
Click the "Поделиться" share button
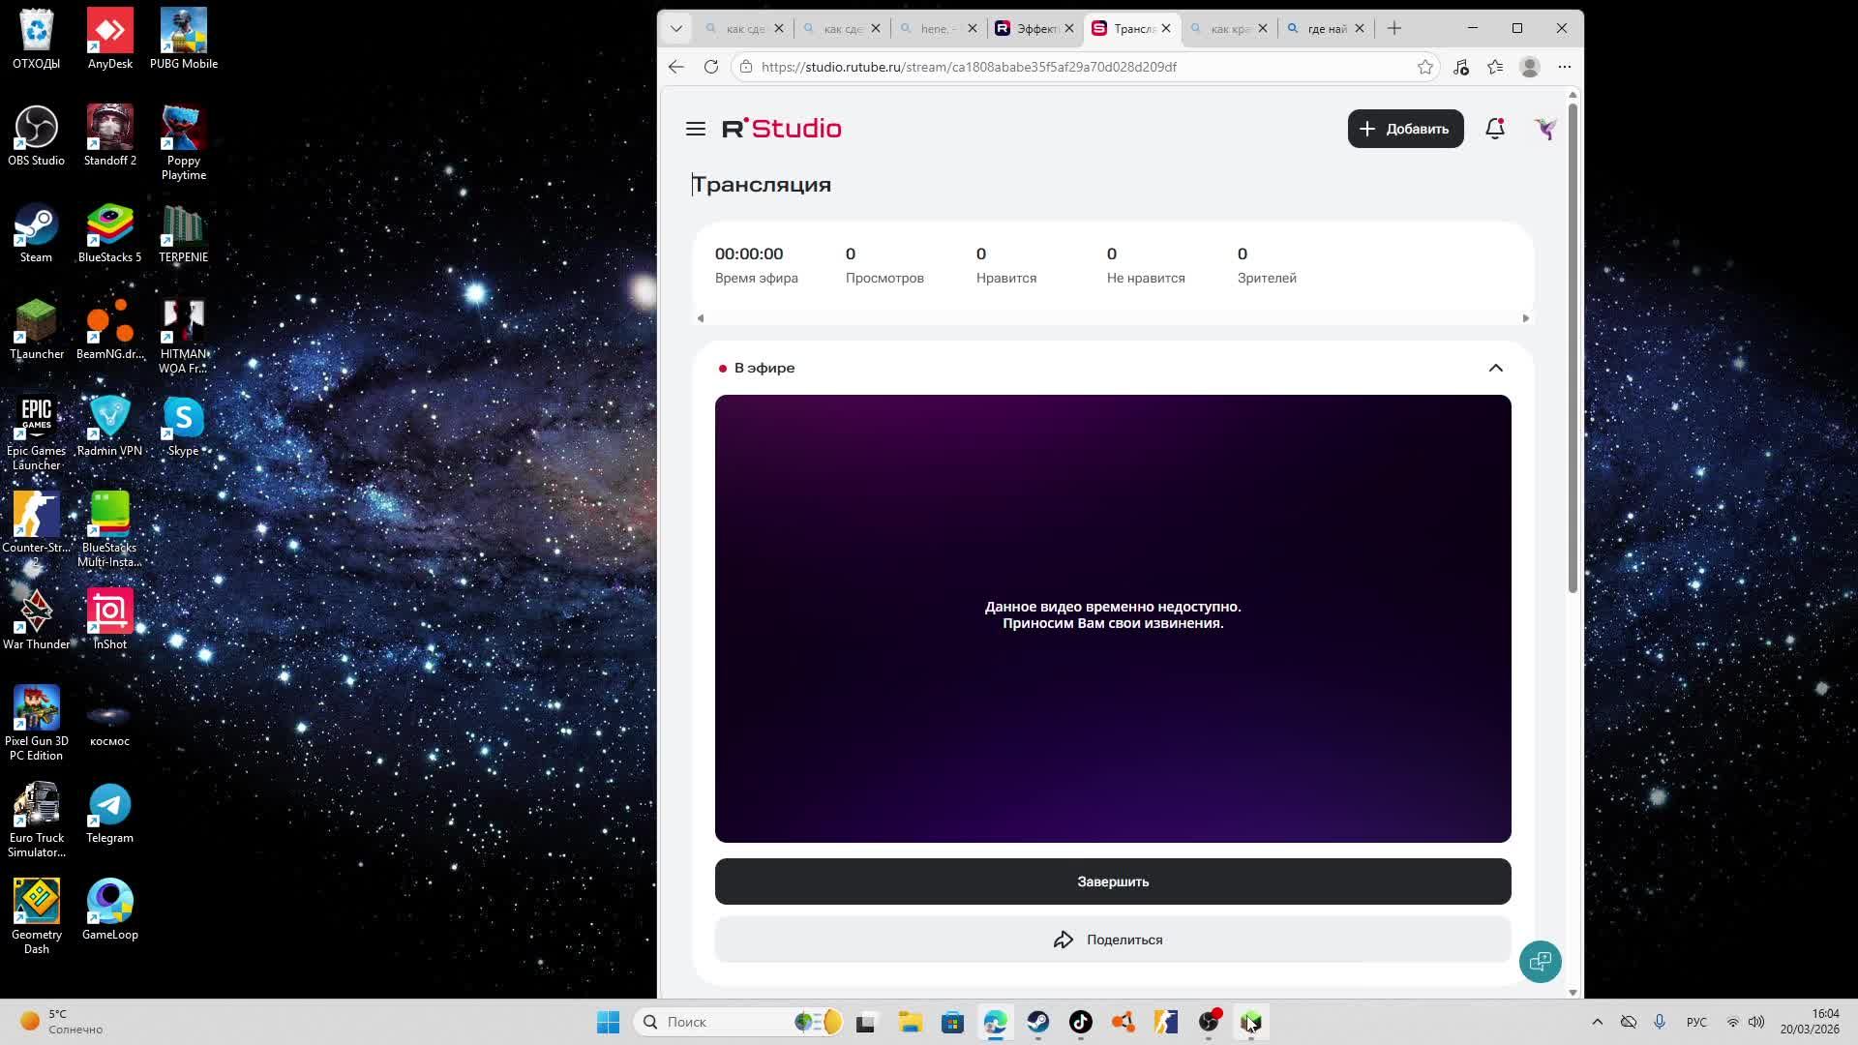point(1113,940)
